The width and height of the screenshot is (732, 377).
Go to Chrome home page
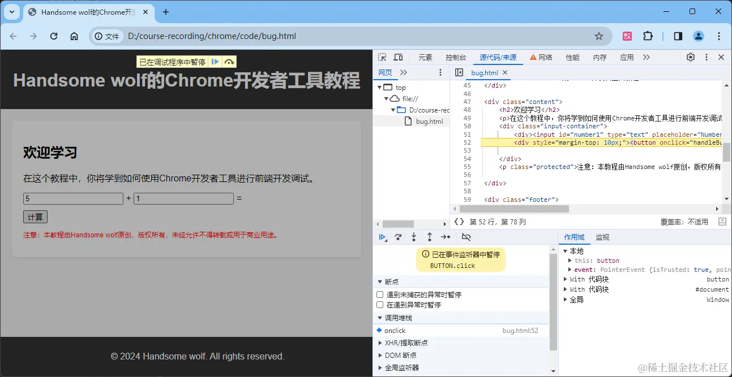pos(74,36)
